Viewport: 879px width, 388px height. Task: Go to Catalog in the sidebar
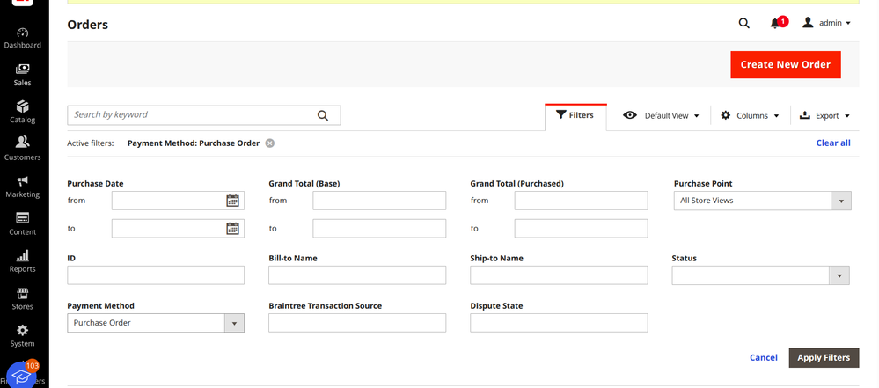click(x=23, y=112)
